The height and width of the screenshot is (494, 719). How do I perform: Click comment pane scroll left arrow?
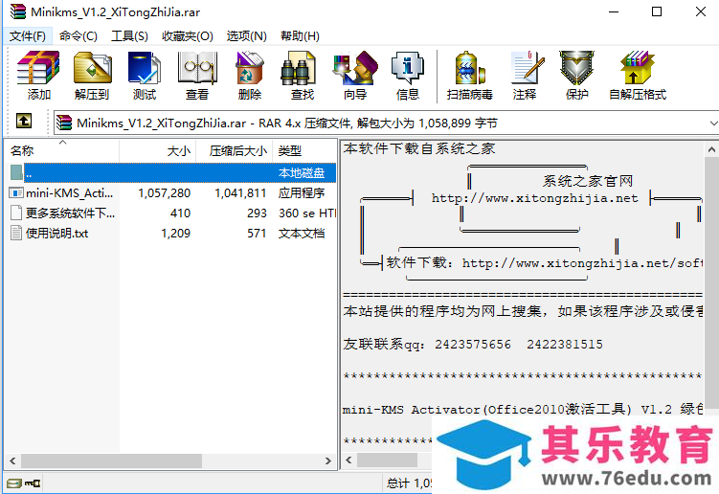(x=348, y=460)
